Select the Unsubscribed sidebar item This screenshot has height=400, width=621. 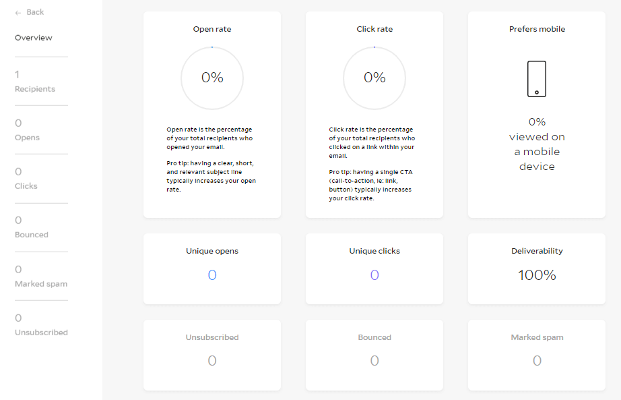click(x=41, y=325)
